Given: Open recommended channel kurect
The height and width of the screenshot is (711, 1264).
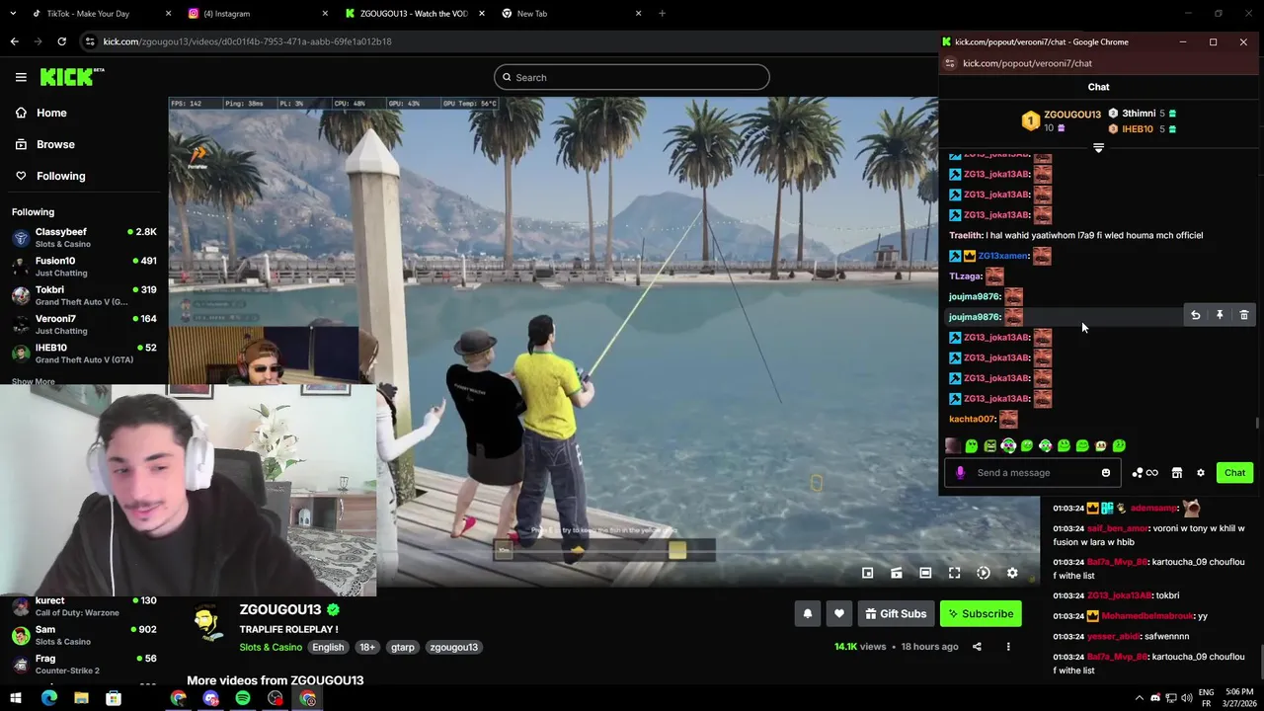Looking at the screenshot, I should 84,606.
